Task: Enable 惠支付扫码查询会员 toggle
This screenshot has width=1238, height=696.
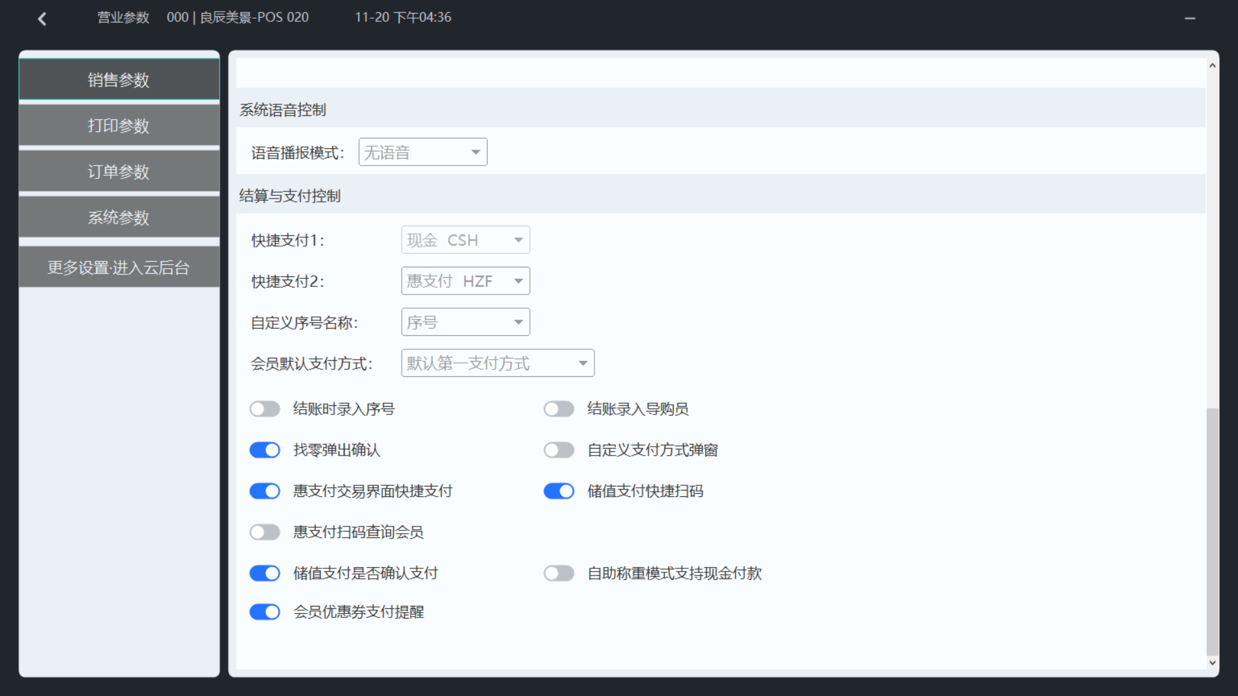Action: [x=265, y=532]
